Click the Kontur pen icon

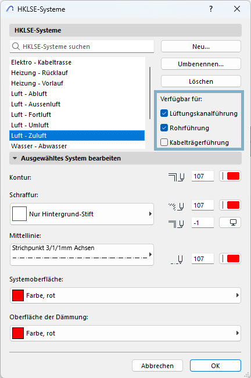coord(177,177)
